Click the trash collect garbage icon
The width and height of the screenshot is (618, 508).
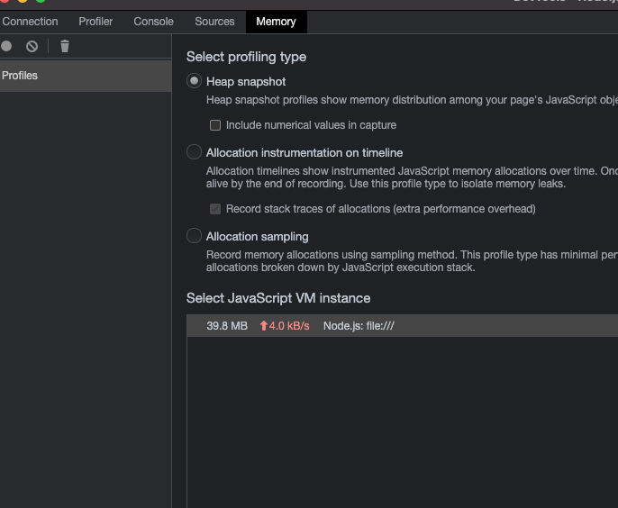(x=65, y=46)
